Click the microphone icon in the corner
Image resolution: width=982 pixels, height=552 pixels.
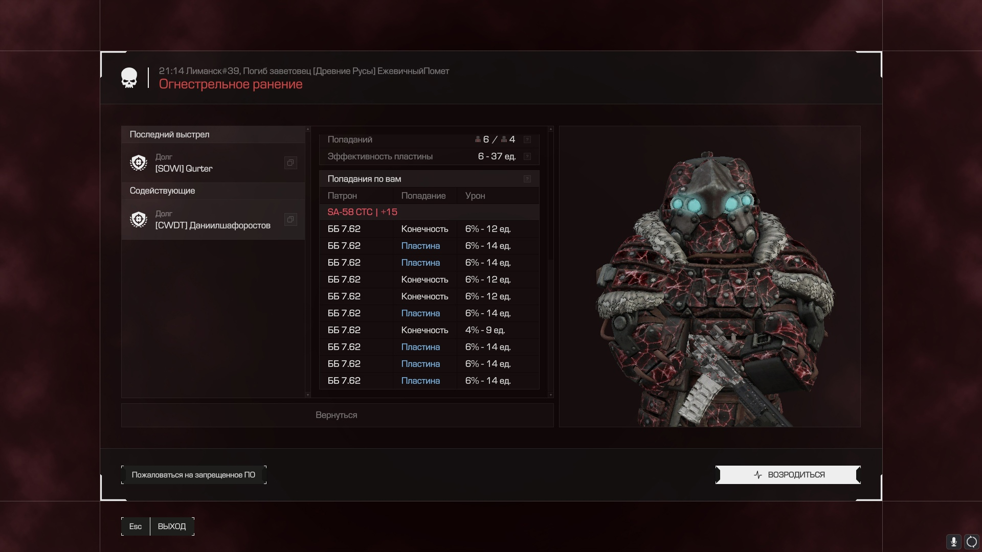click(953, 541)
